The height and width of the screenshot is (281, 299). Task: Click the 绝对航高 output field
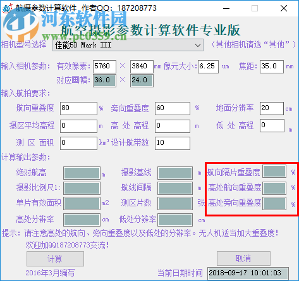pos(82,173)
